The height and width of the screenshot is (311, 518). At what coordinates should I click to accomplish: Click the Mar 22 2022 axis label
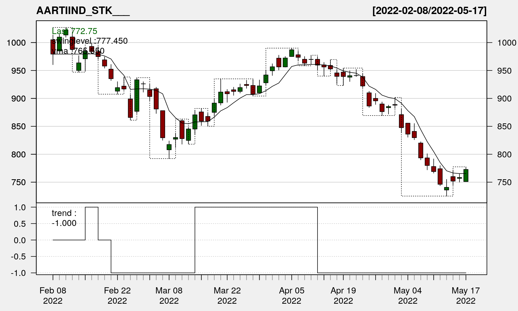227,296
